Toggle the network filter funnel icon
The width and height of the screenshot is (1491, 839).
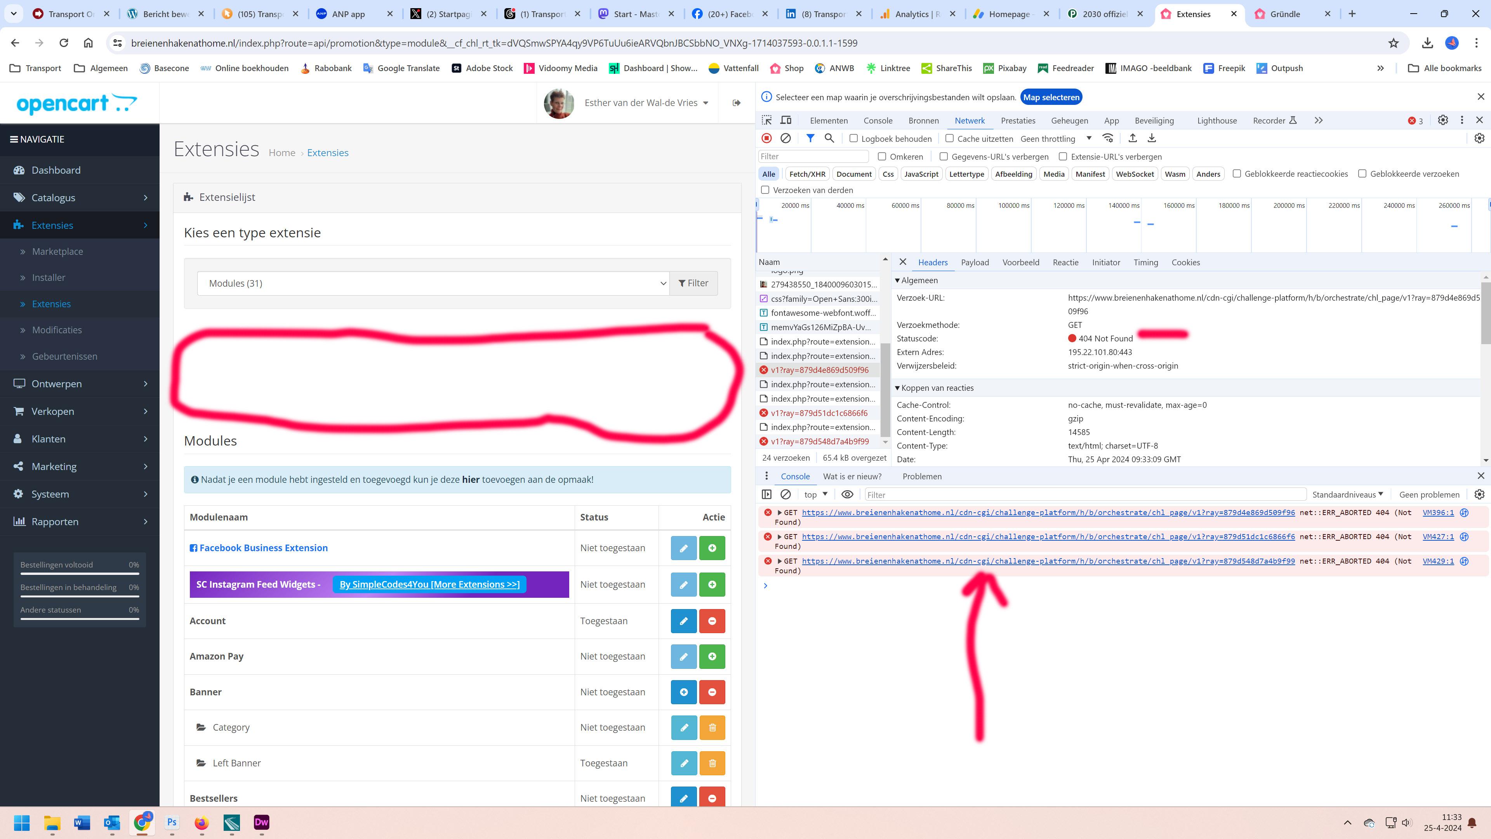(x=810, y=138)
